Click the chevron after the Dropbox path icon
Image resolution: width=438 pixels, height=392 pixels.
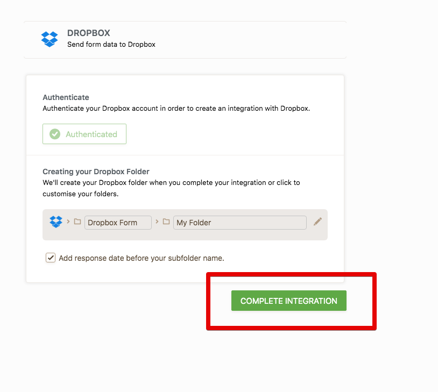pyautogui.click(x=68, y=222)
